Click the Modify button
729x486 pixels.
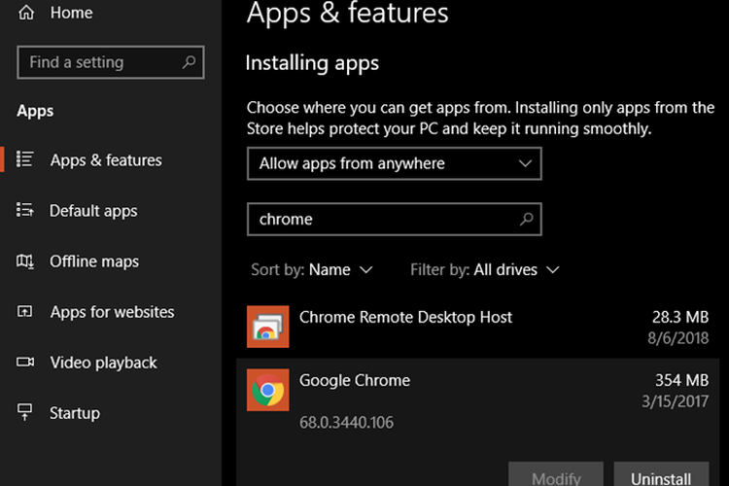point(555,476)
